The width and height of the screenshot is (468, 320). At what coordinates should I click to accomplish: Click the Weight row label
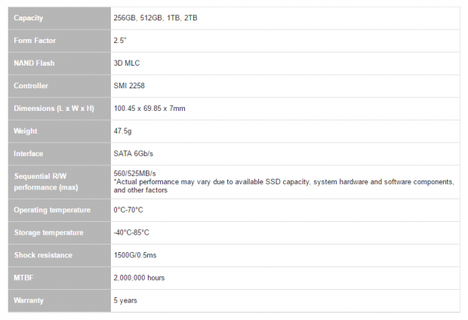26,131
